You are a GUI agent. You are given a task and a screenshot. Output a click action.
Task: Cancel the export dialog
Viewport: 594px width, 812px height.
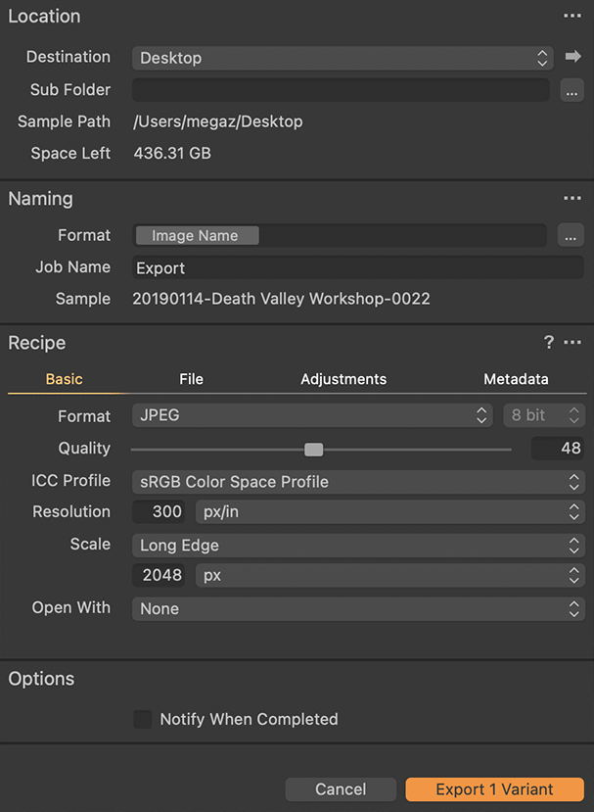tap(341, 789)
